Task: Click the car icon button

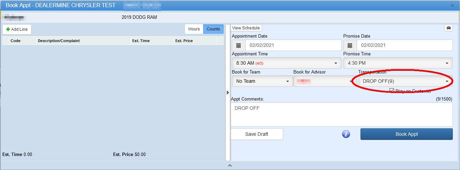Action: coord(448,28)
